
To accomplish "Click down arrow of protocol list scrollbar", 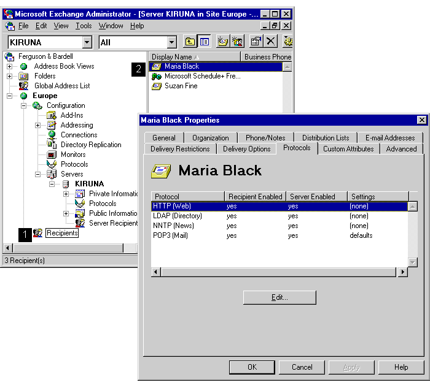I will (x=413, y=262).
